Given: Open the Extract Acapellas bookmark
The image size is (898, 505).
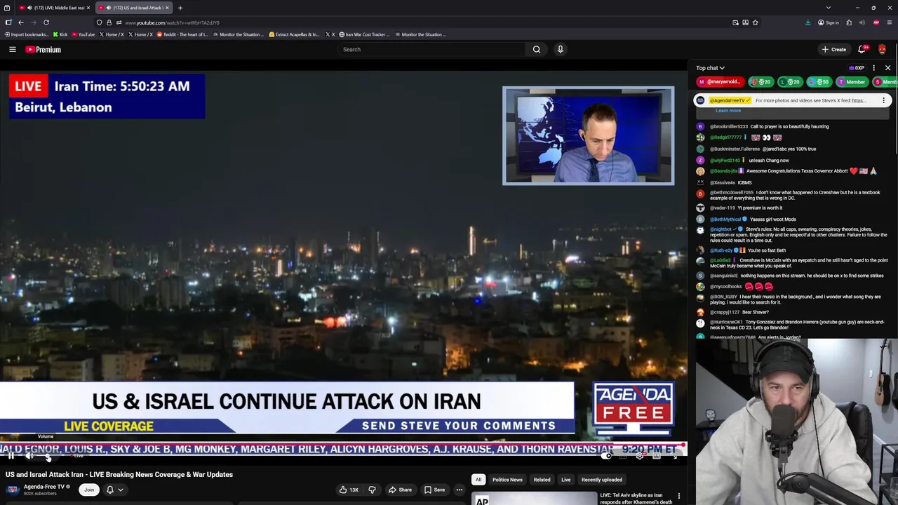Looking at the screenshot, I should 295,34.
